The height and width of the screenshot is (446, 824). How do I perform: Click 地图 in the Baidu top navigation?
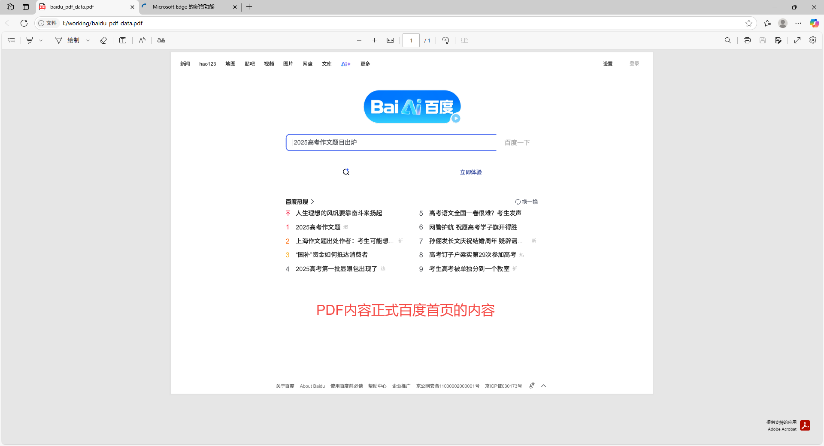[x=230, y=64]
